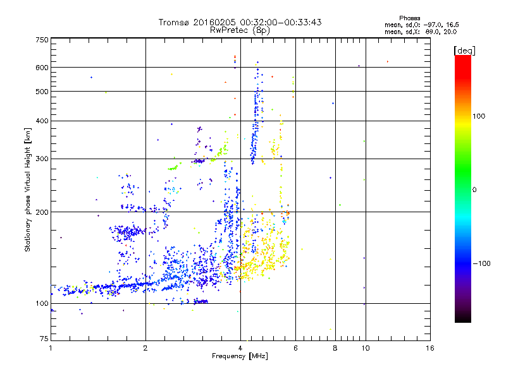This screenshot has width=506, height=379.
Task: Click the '-100' colorbar tick label
Action: point(481,263)
